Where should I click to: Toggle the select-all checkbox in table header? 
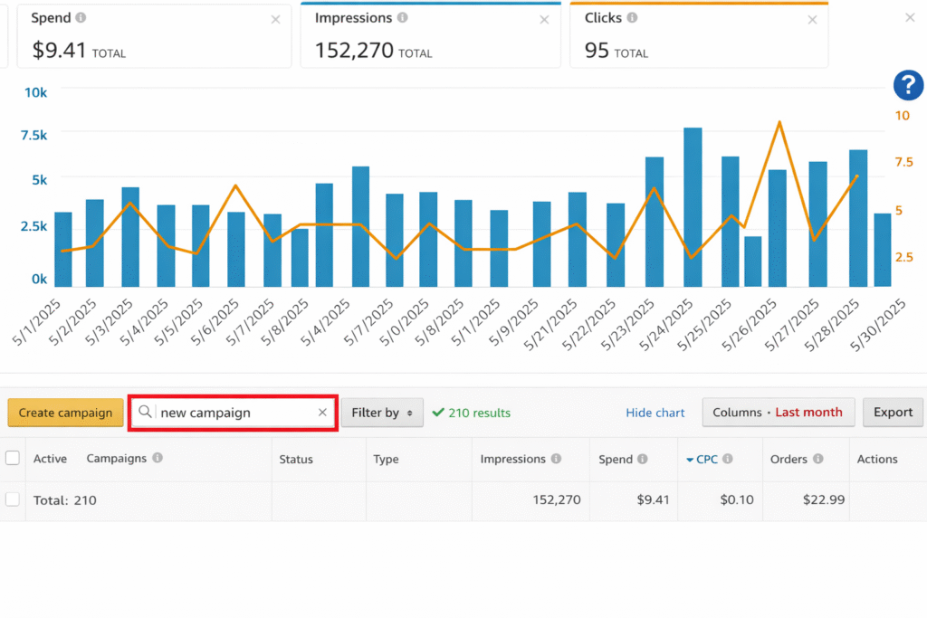(13, 459)
